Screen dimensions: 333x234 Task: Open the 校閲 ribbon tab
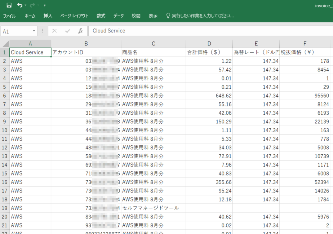coord(136,16)
